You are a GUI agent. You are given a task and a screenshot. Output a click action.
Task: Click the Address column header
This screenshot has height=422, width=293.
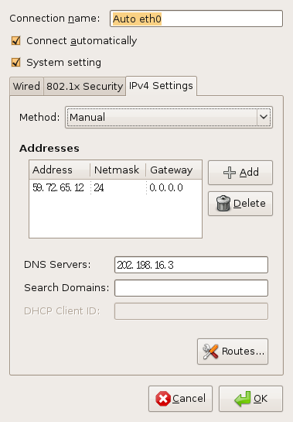tap(60, 170)
